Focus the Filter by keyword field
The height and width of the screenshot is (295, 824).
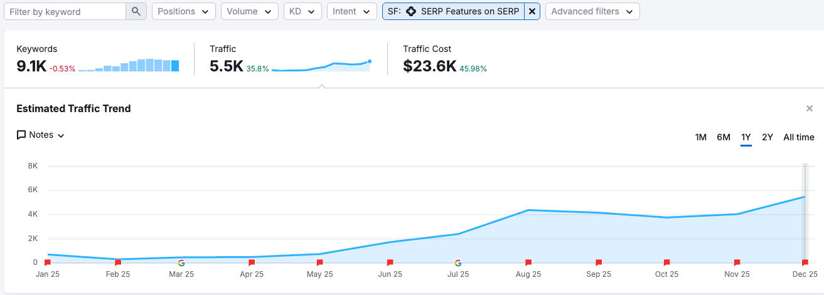click(65, 11)
